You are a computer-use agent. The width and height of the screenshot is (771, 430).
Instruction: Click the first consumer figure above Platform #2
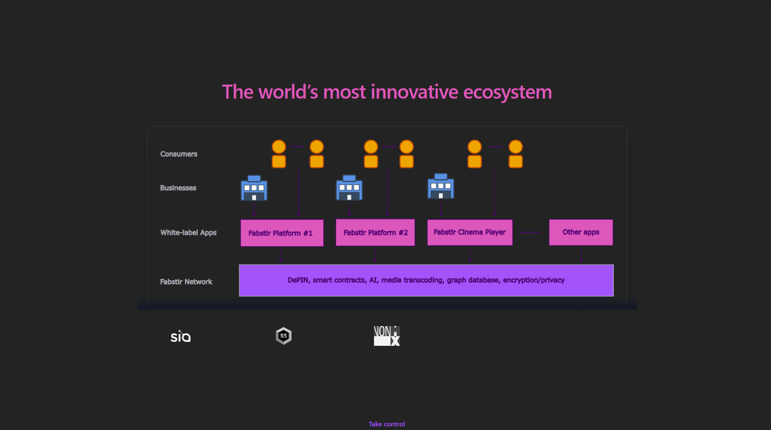pyautogui.click(x=371, y=154)
